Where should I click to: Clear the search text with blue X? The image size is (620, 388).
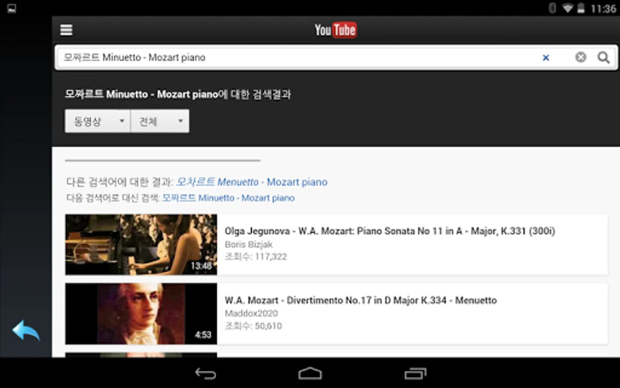click(546, 58)
